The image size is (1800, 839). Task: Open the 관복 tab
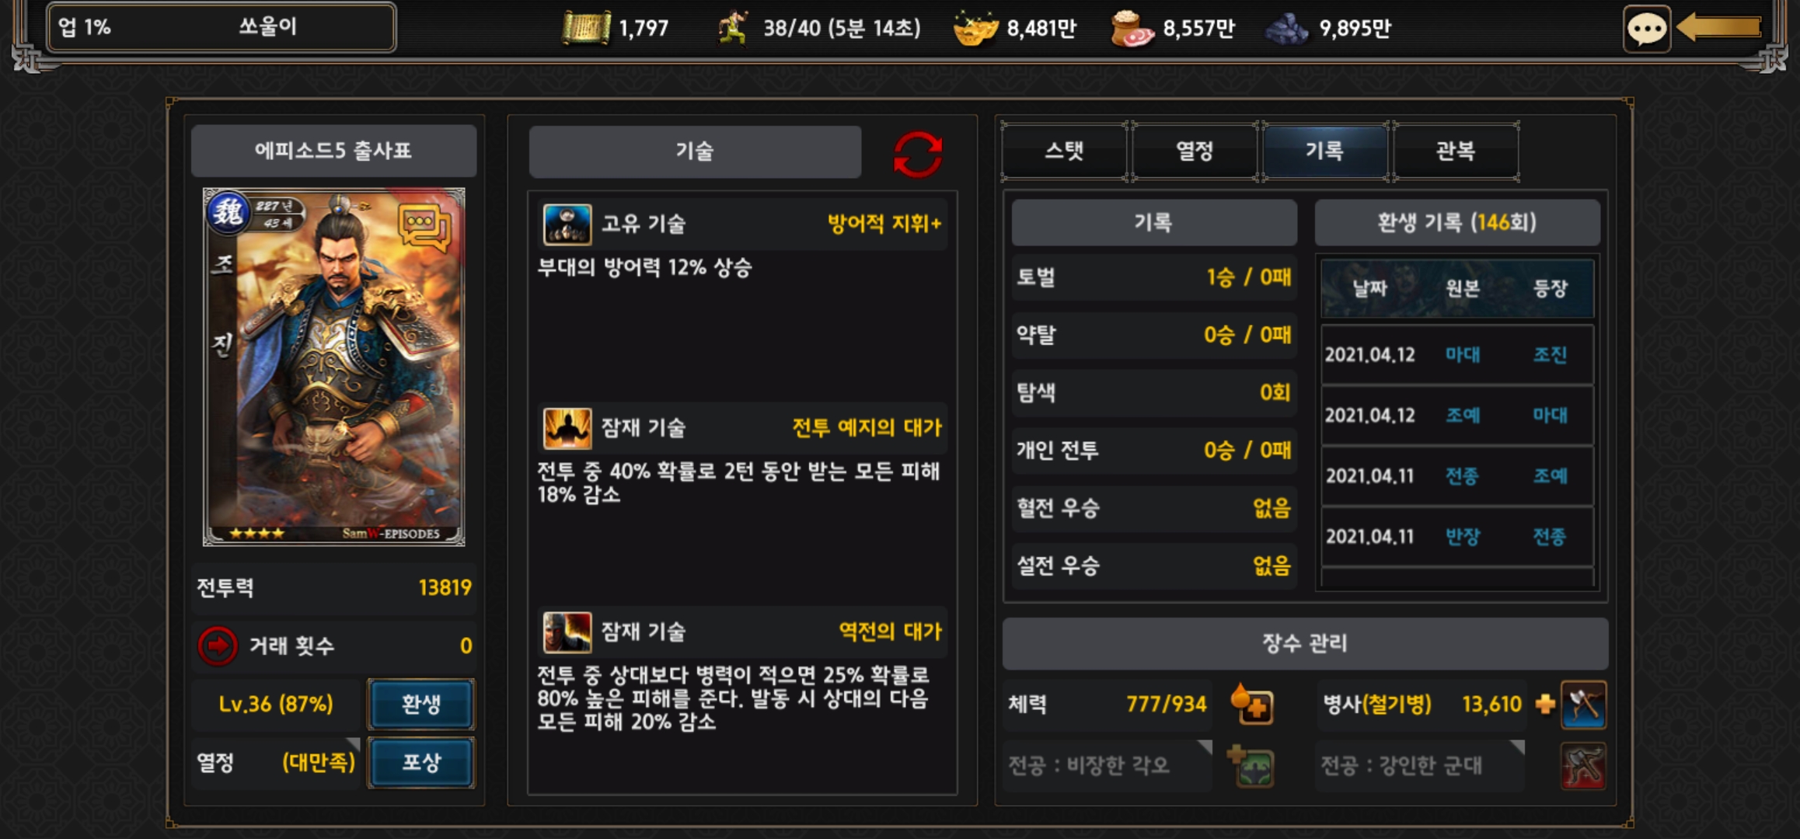pos(1456,151)
